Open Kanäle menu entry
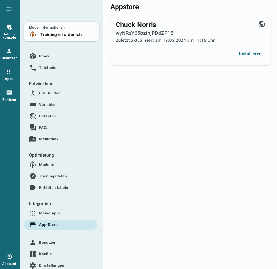The height and width of the screenshot is (269, 277). click(x=60, y=254)
